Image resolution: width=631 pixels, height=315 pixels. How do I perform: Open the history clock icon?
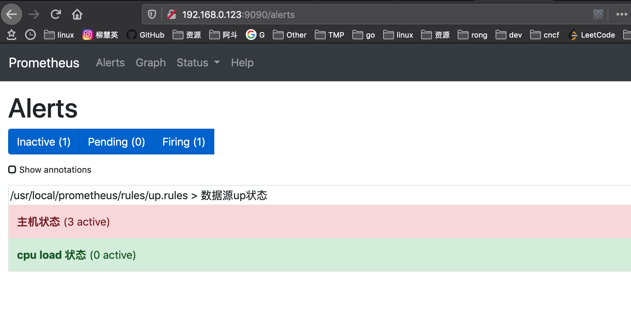(30, 35)
